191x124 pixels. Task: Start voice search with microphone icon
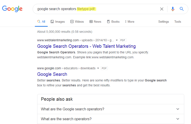pyautogui.click(x=172, y=9)
